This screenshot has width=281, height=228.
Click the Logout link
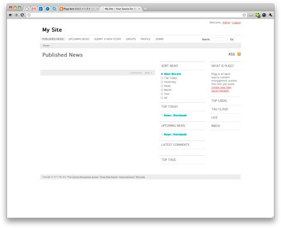click(x=237, y=23)
